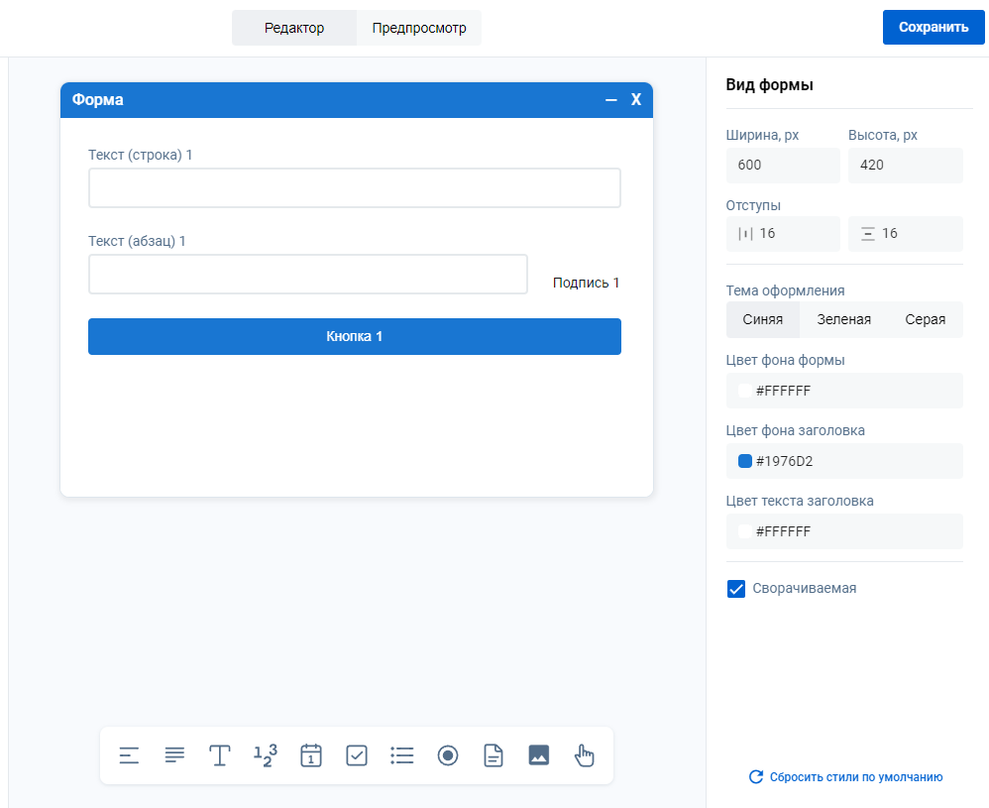Switch to the Предпросмотр tab

point(419,28)
